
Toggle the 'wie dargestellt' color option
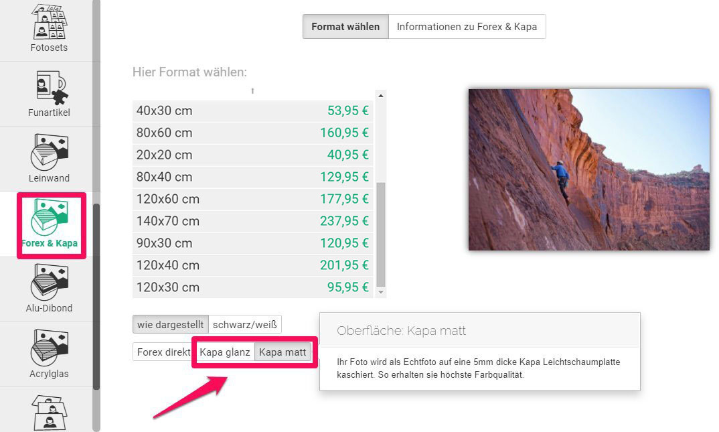coord(170,325)
